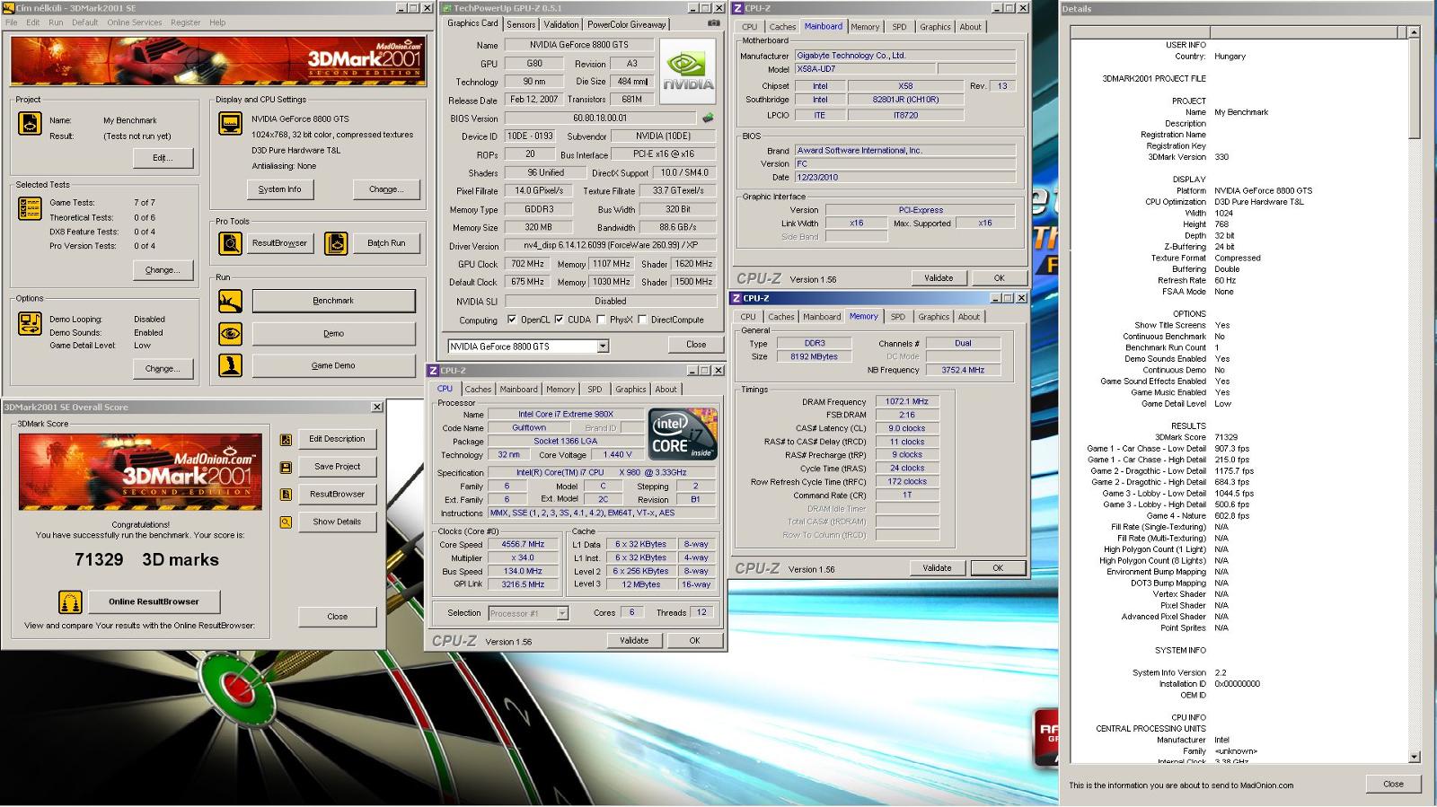The width and height of the screenshot is (1437, 807).
Task: Click the Save Project button
Action: pyautogui.click(x=337, y=467)
